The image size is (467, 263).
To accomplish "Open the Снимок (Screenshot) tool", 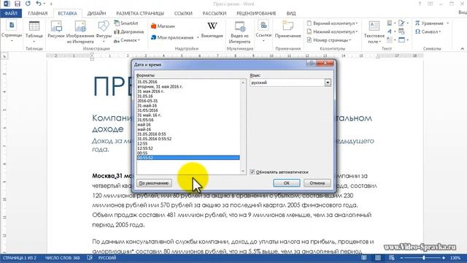I will point(126,40).
